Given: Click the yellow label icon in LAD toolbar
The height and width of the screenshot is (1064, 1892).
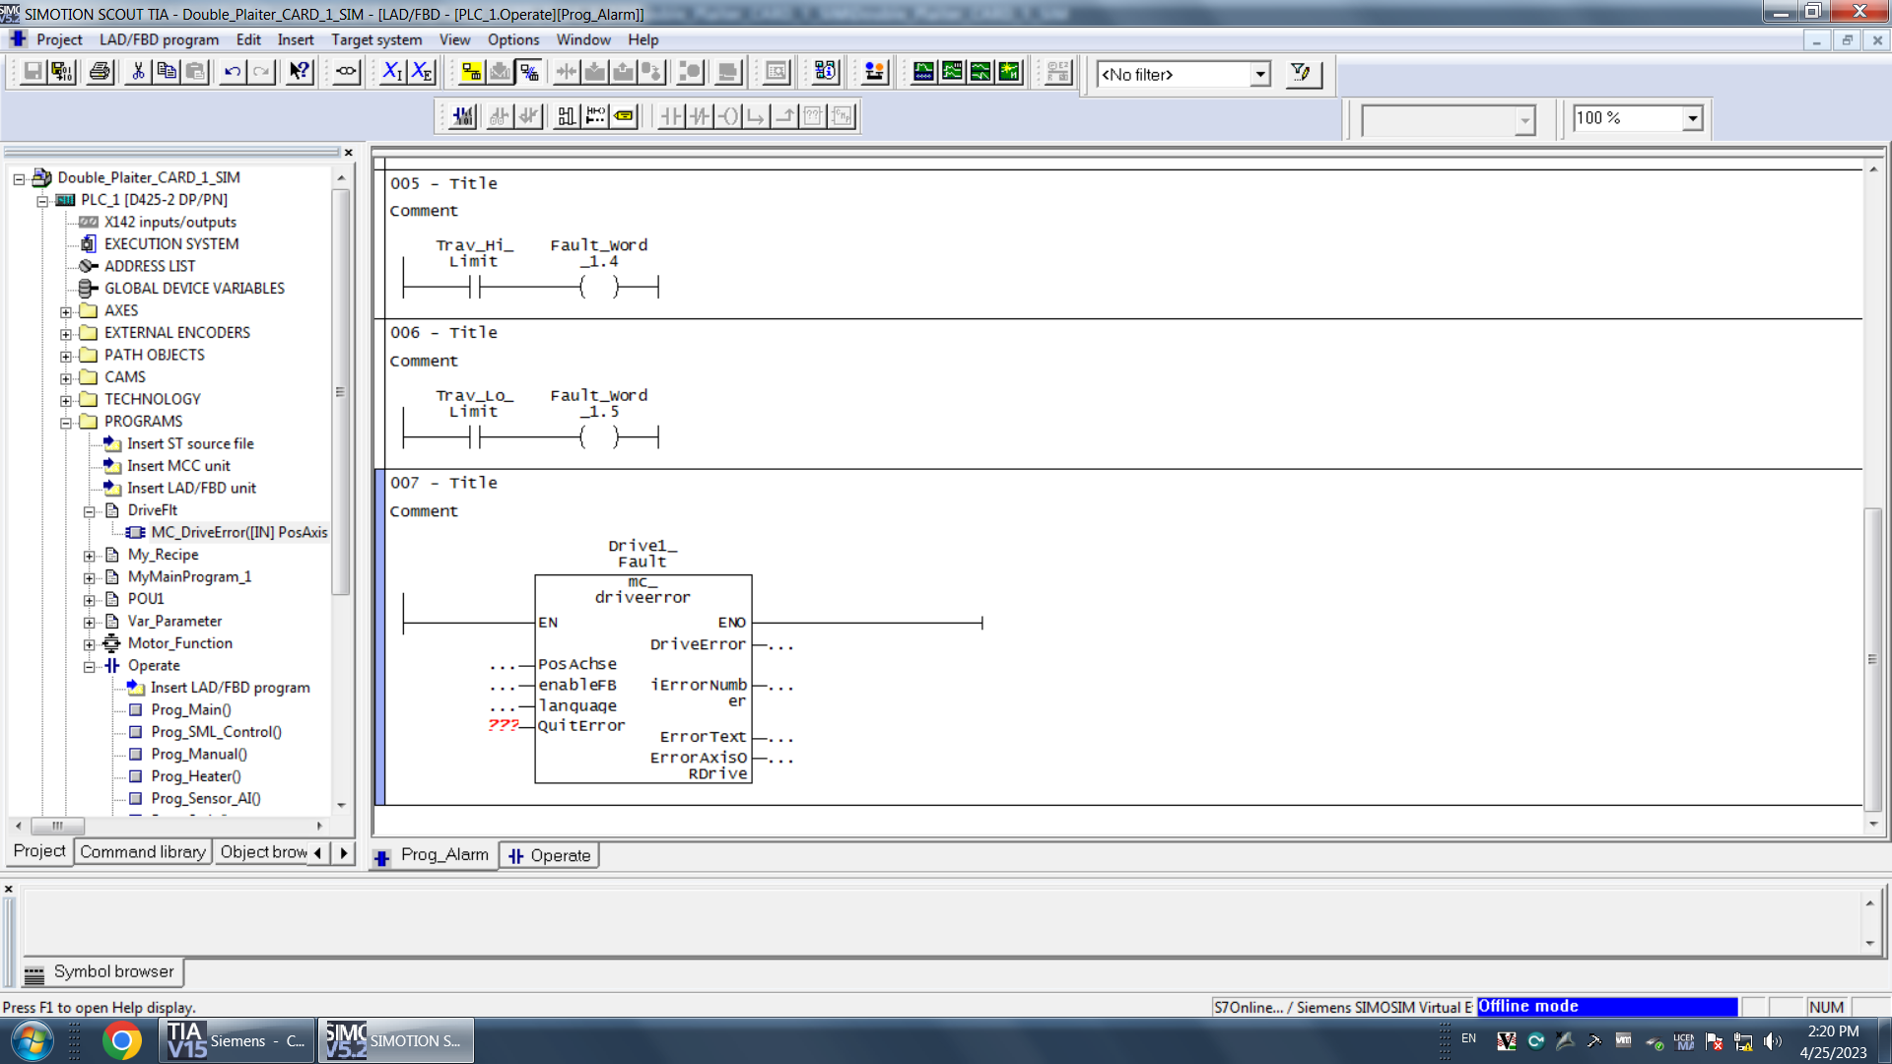Looking at the screenshot, I should coord(624,116).
